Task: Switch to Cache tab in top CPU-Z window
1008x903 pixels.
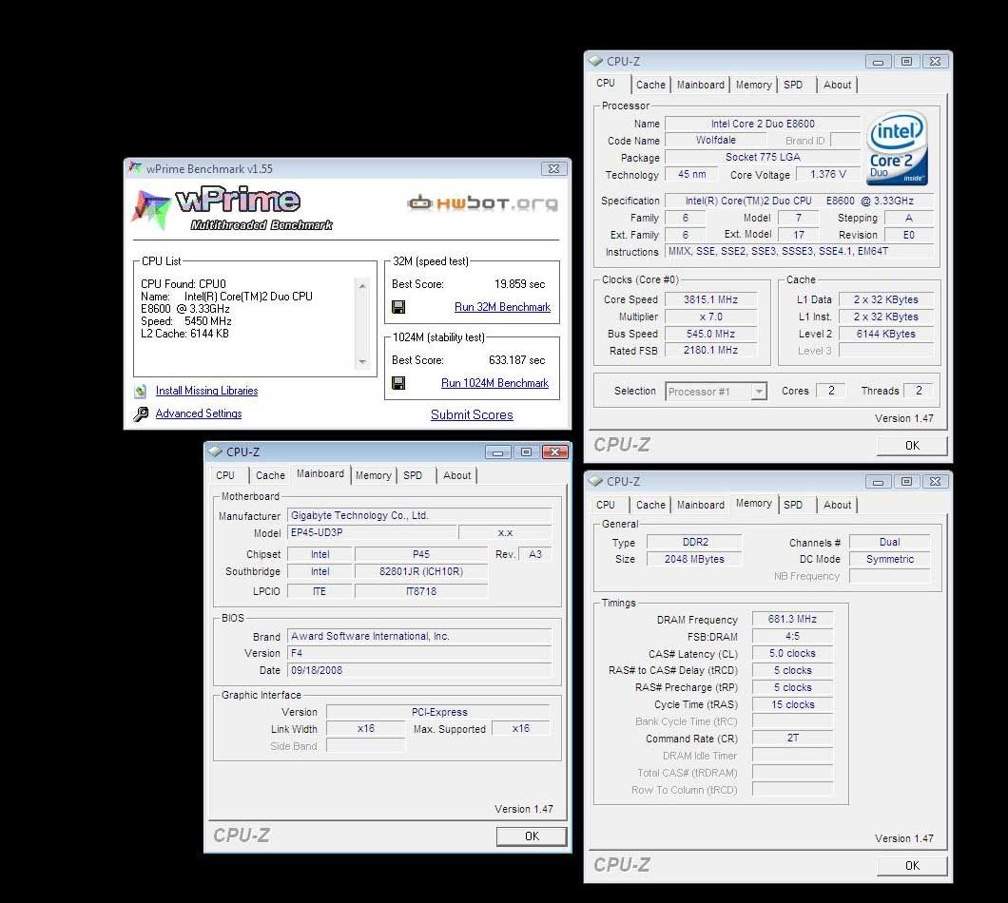Action: (x=650, y=85)
